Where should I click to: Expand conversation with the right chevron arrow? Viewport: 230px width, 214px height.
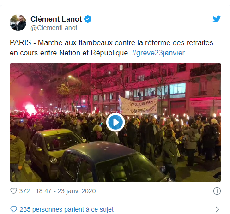[x=217, y=209]
